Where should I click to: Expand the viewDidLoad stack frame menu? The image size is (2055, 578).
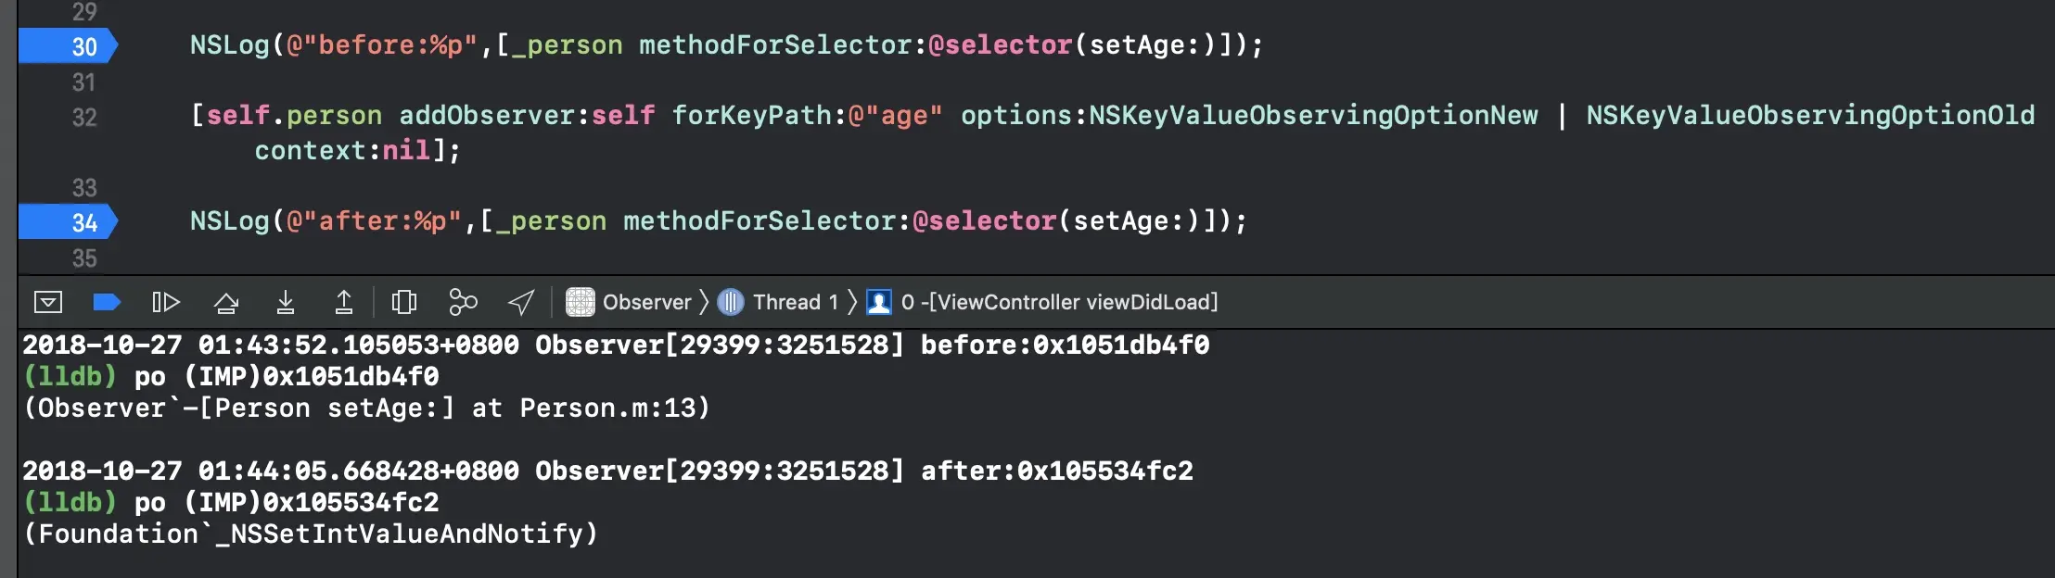tap(1042, 302)
